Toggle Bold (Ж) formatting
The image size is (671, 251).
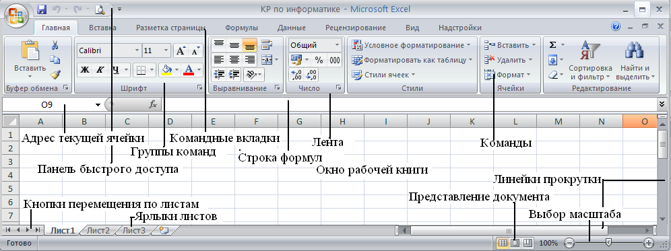coord(85,70)
